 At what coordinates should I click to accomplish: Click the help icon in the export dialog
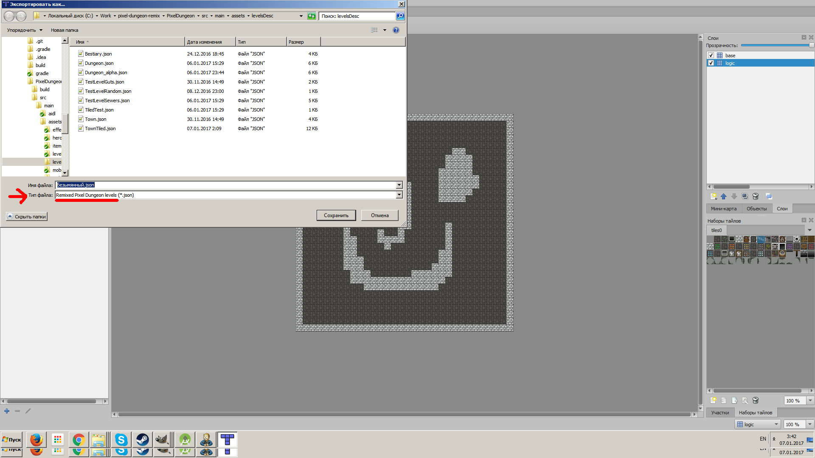tap(396, 30)
